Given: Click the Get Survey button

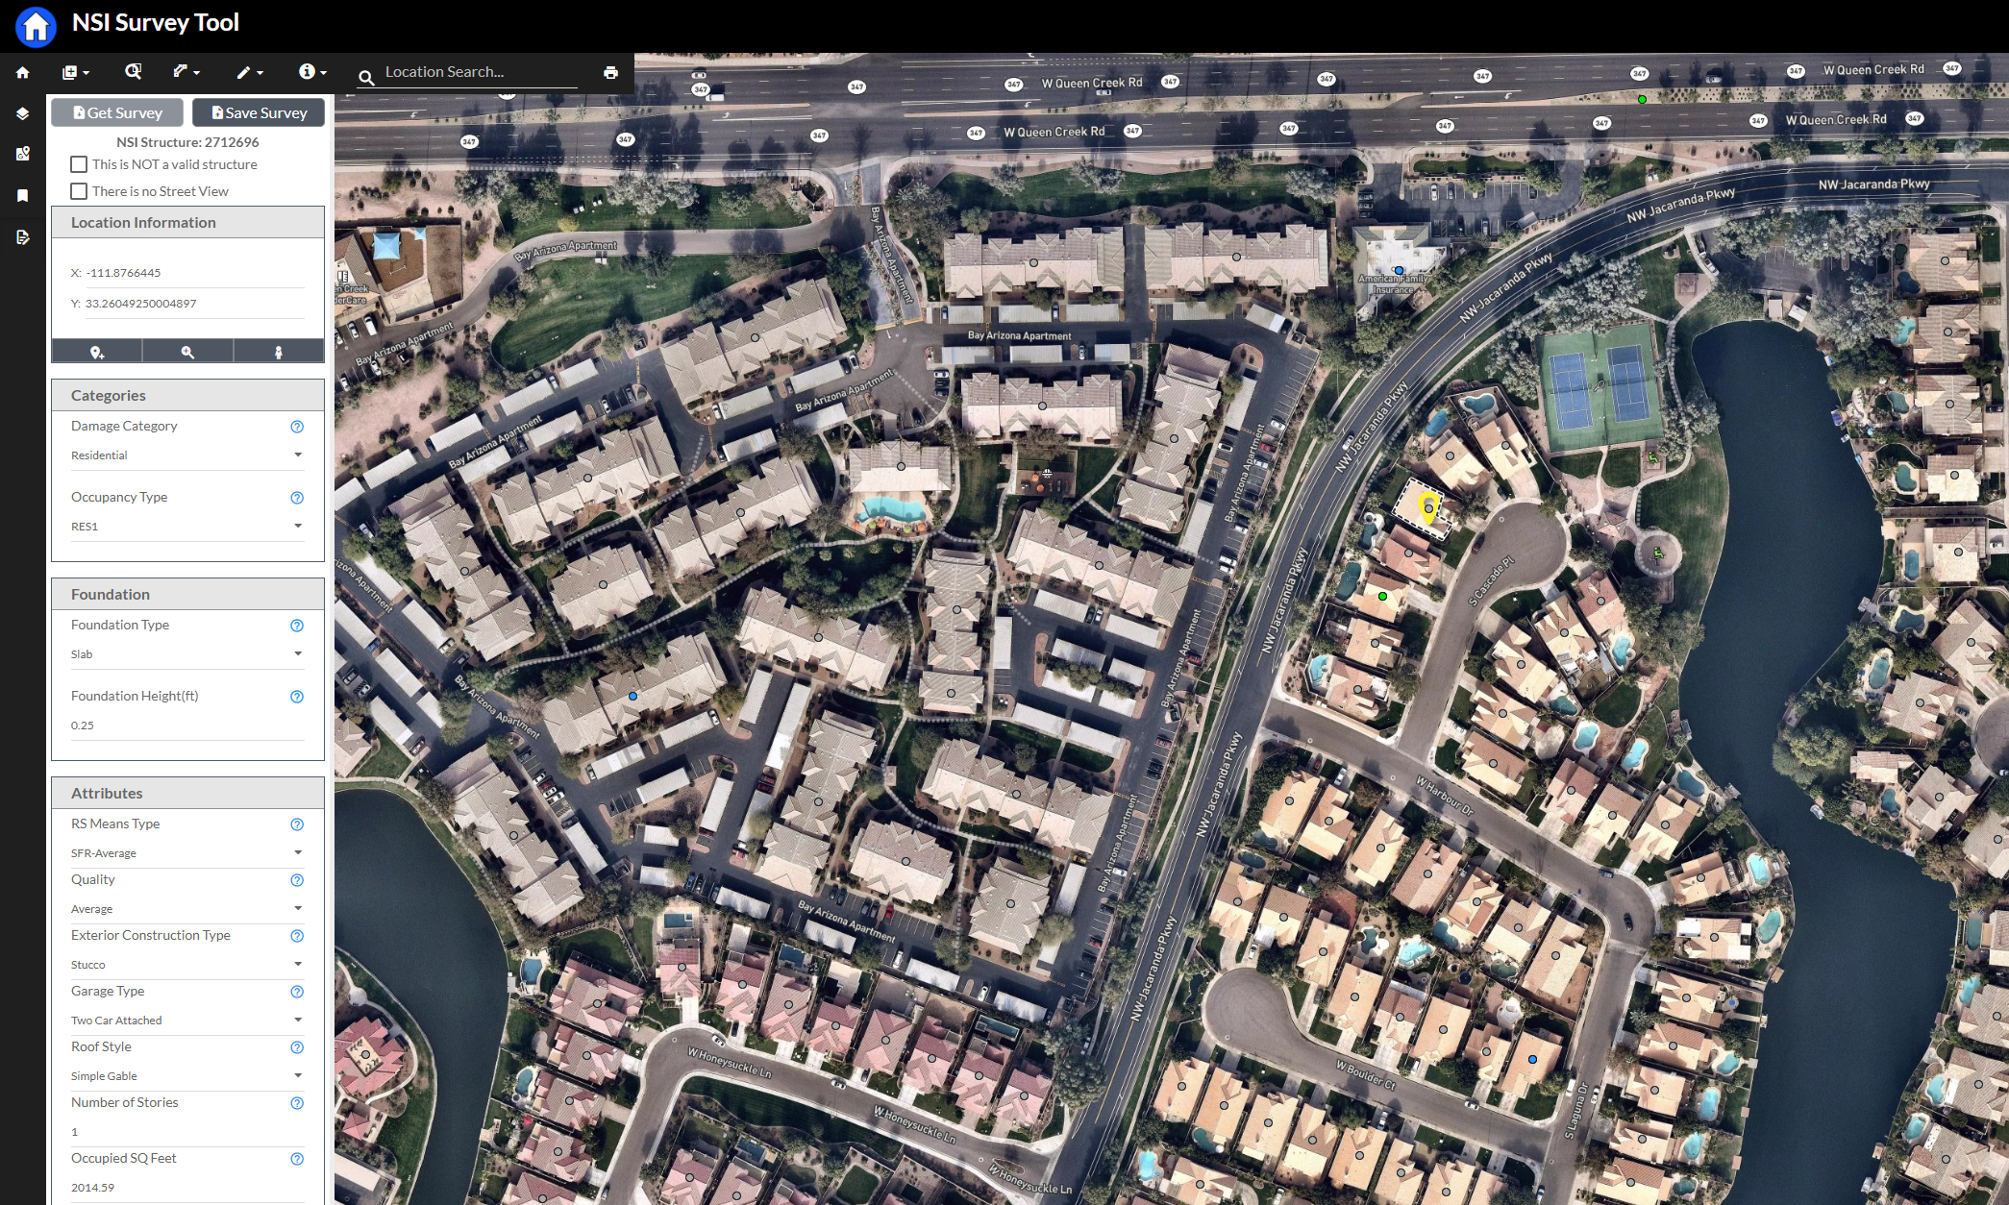Looking at the screenshot, I should [x=117, y=111].
